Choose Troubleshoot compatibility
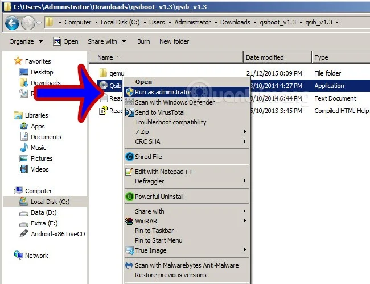370x284 pixels. click(186, 122)
